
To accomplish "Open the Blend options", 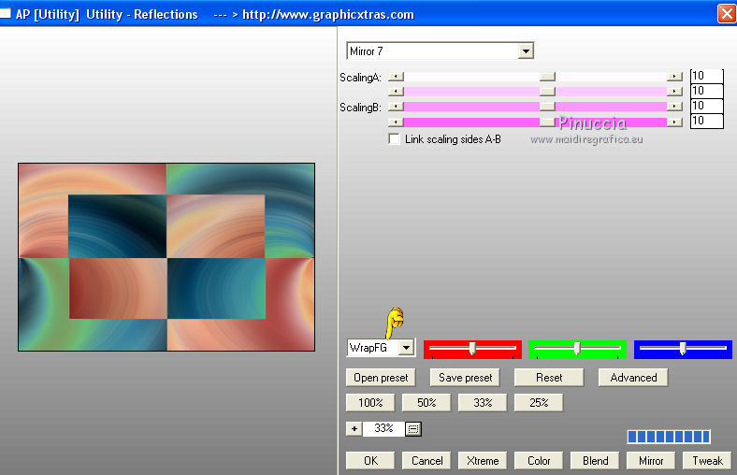I will click(x=595, y=460).
